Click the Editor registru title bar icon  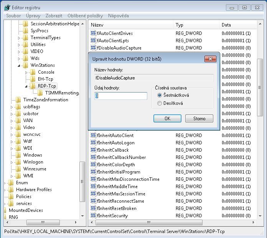tap(7, 8)
